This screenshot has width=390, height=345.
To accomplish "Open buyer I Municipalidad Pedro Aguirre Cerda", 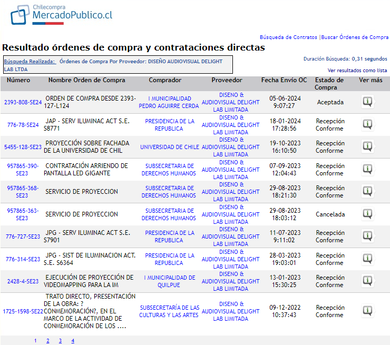I will 169,102.
